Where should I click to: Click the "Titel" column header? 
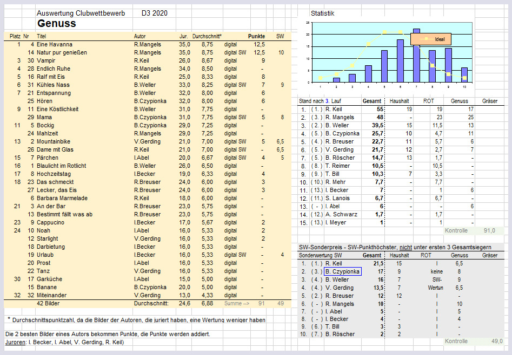(42, 36)
